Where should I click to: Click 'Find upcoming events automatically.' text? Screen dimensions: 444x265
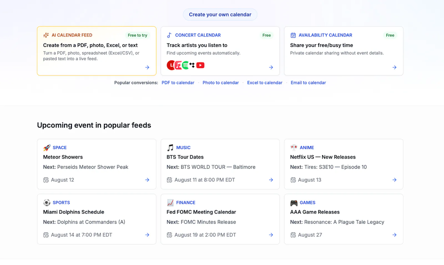203,53
